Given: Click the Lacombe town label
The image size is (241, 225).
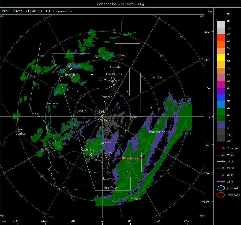Looking at the screenshot, I should pos(116,67).
